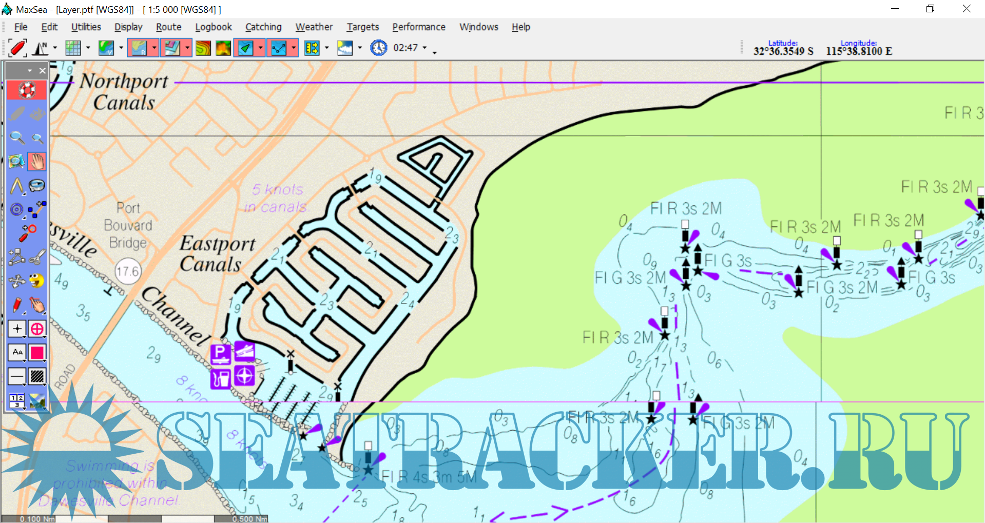Toggle the route display layer button
This screenshot has width=985, height=523.
tap(279, 48)
